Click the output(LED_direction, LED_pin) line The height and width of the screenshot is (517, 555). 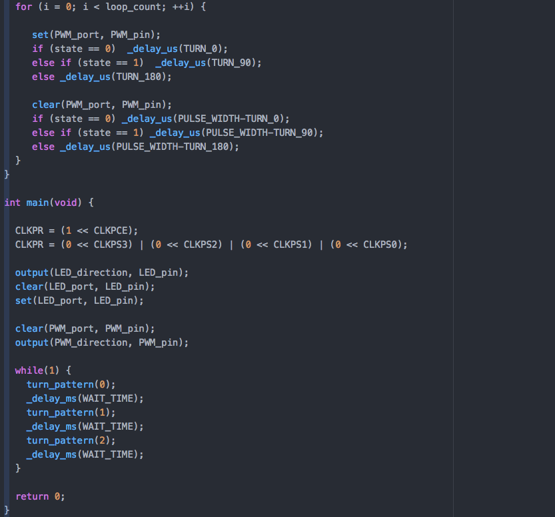(101, 272)
